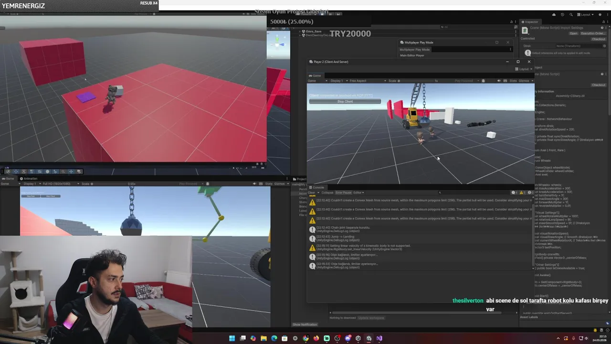Screen dimensions: 611x344
Task: Open Visual Studio from taskbar
Action: 379,338
